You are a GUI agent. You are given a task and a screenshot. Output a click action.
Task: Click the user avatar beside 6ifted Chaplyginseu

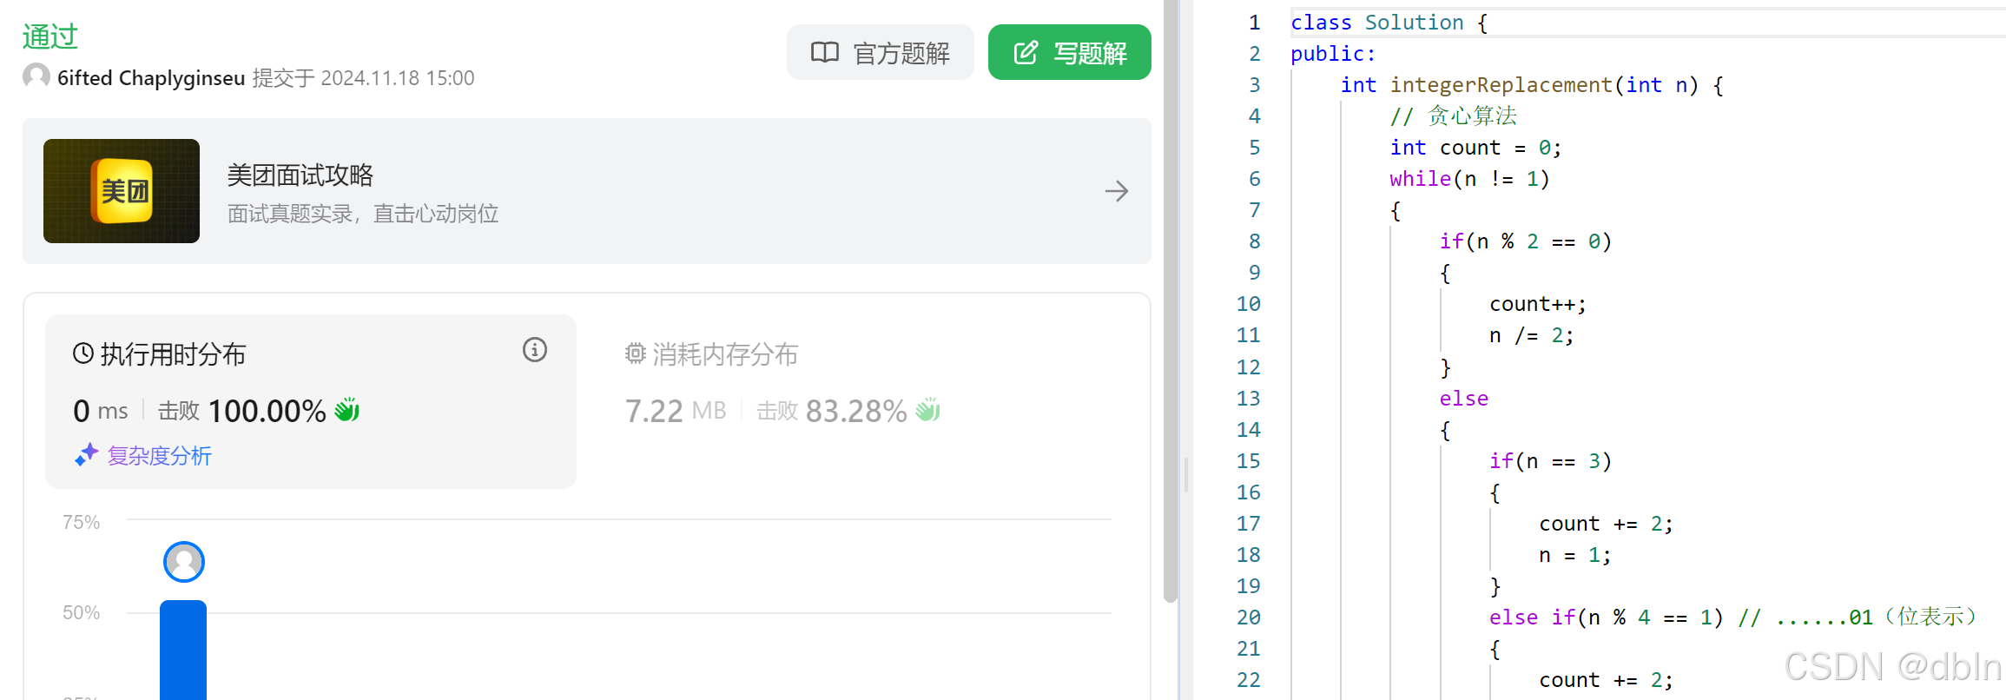36,77
